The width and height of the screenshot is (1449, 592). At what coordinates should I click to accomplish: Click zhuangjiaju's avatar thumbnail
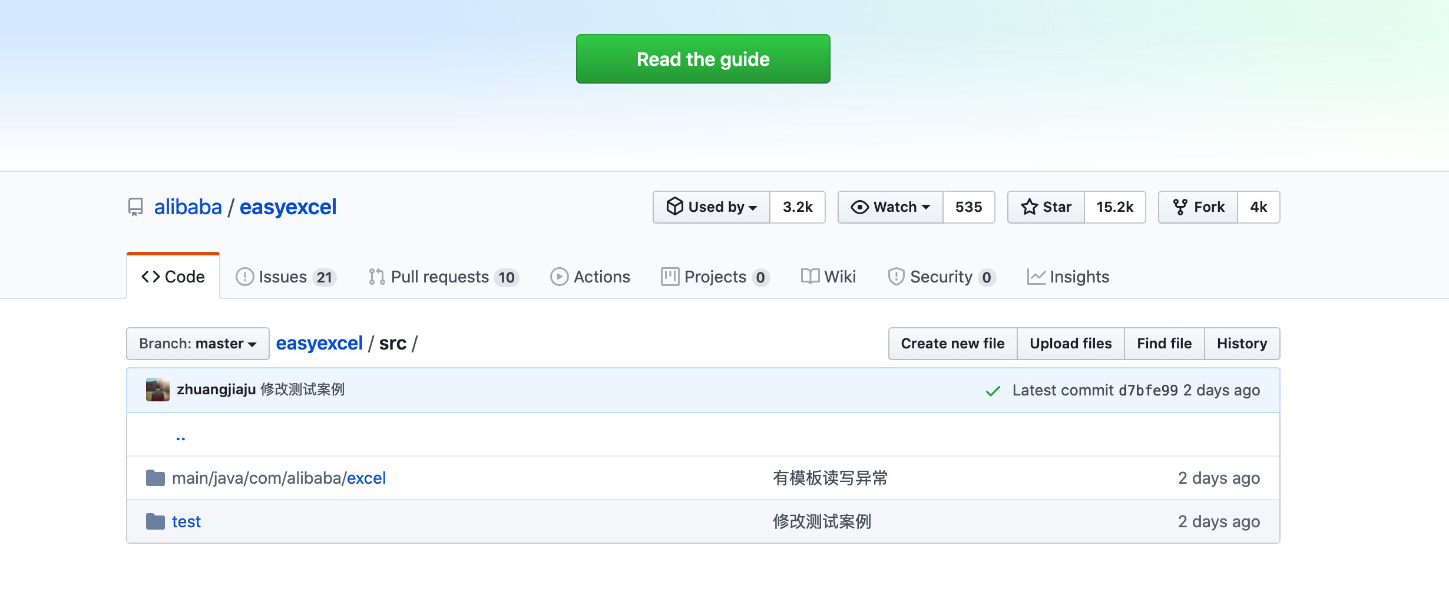click(158, 390)
